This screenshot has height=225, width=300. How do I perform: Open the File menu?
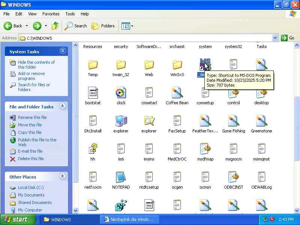[6, 14]
